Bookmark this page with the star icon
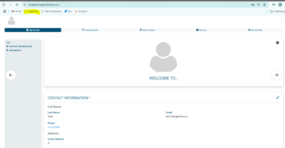 pyautogui.click(x=265, y=5)
